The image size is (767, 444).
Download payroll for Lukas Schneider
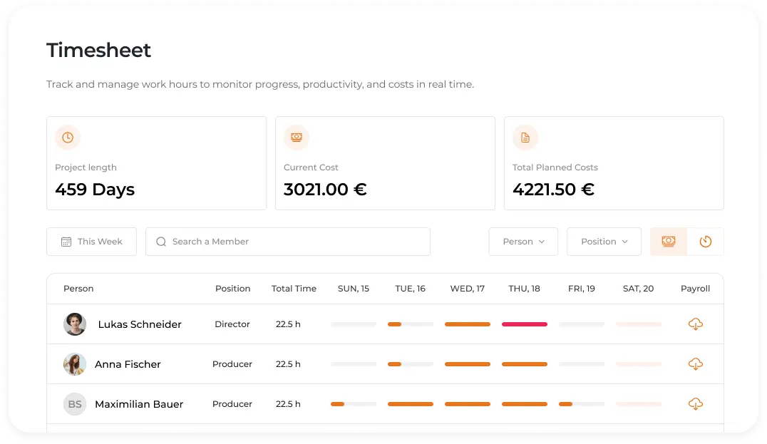pyautogui.click(x=695, y=324)
